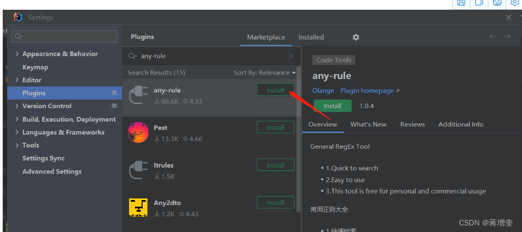Open the Reviews tab
Screen dimensions: 522x232
coord(413,124)
